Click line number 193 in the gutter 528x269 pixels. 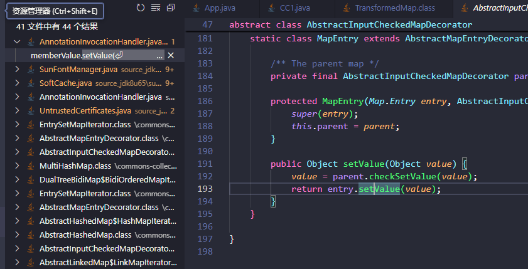[x=205, y=189]
